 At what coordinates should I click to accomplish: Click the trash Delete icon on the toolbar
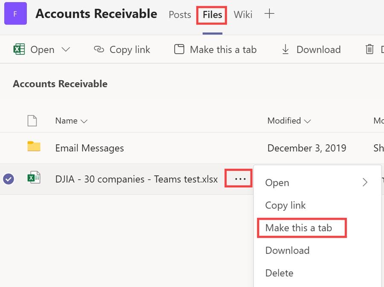click(x=369, y=49)
